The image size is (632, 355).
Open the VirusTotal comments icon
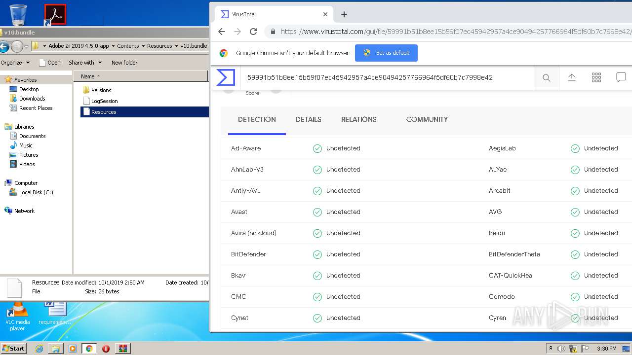coord(621,77)
